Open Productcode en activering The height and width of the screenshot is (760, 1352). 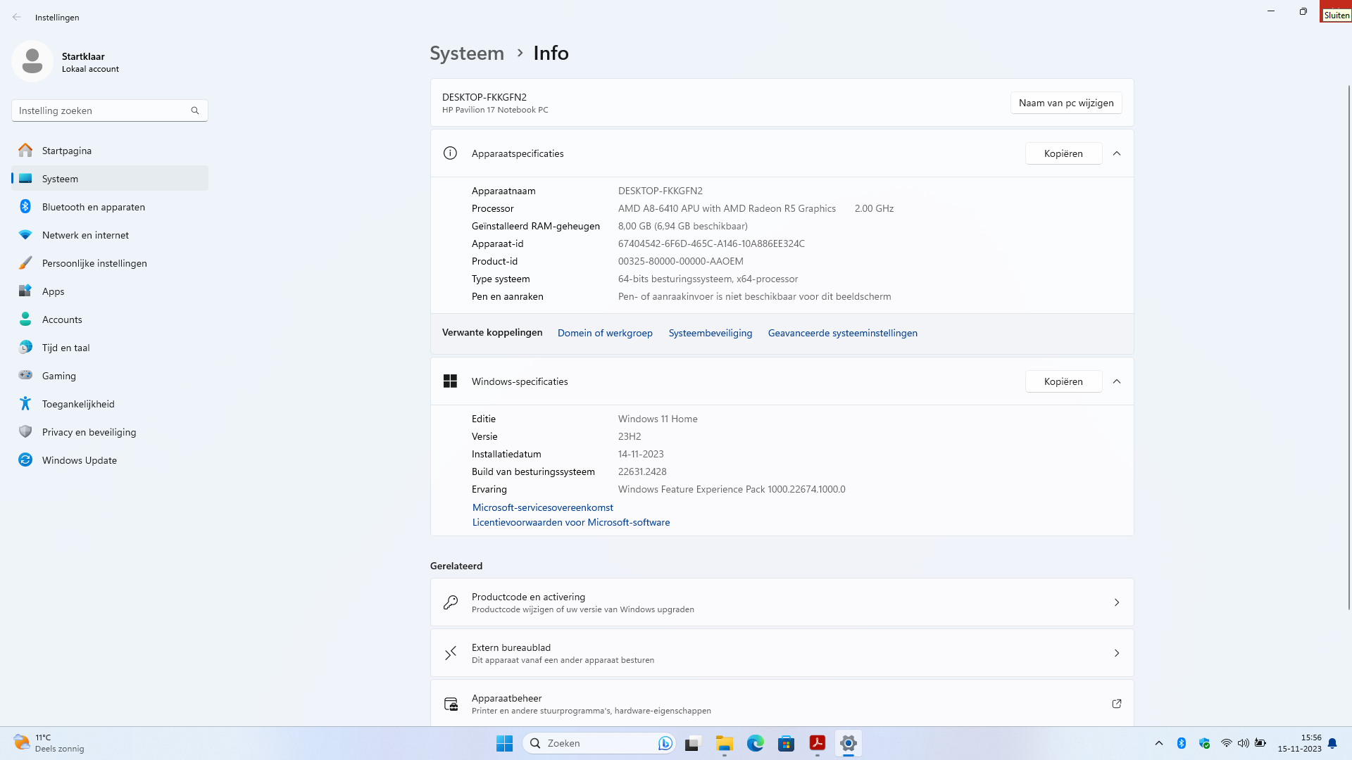[x=782, y=602]
